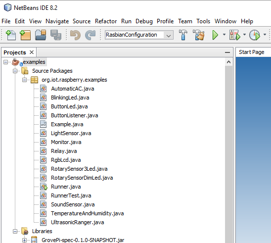Expand the GrovePi-spec-0.1.0-SNAPSHOT.jar node
271x243 pixels.
25,240
